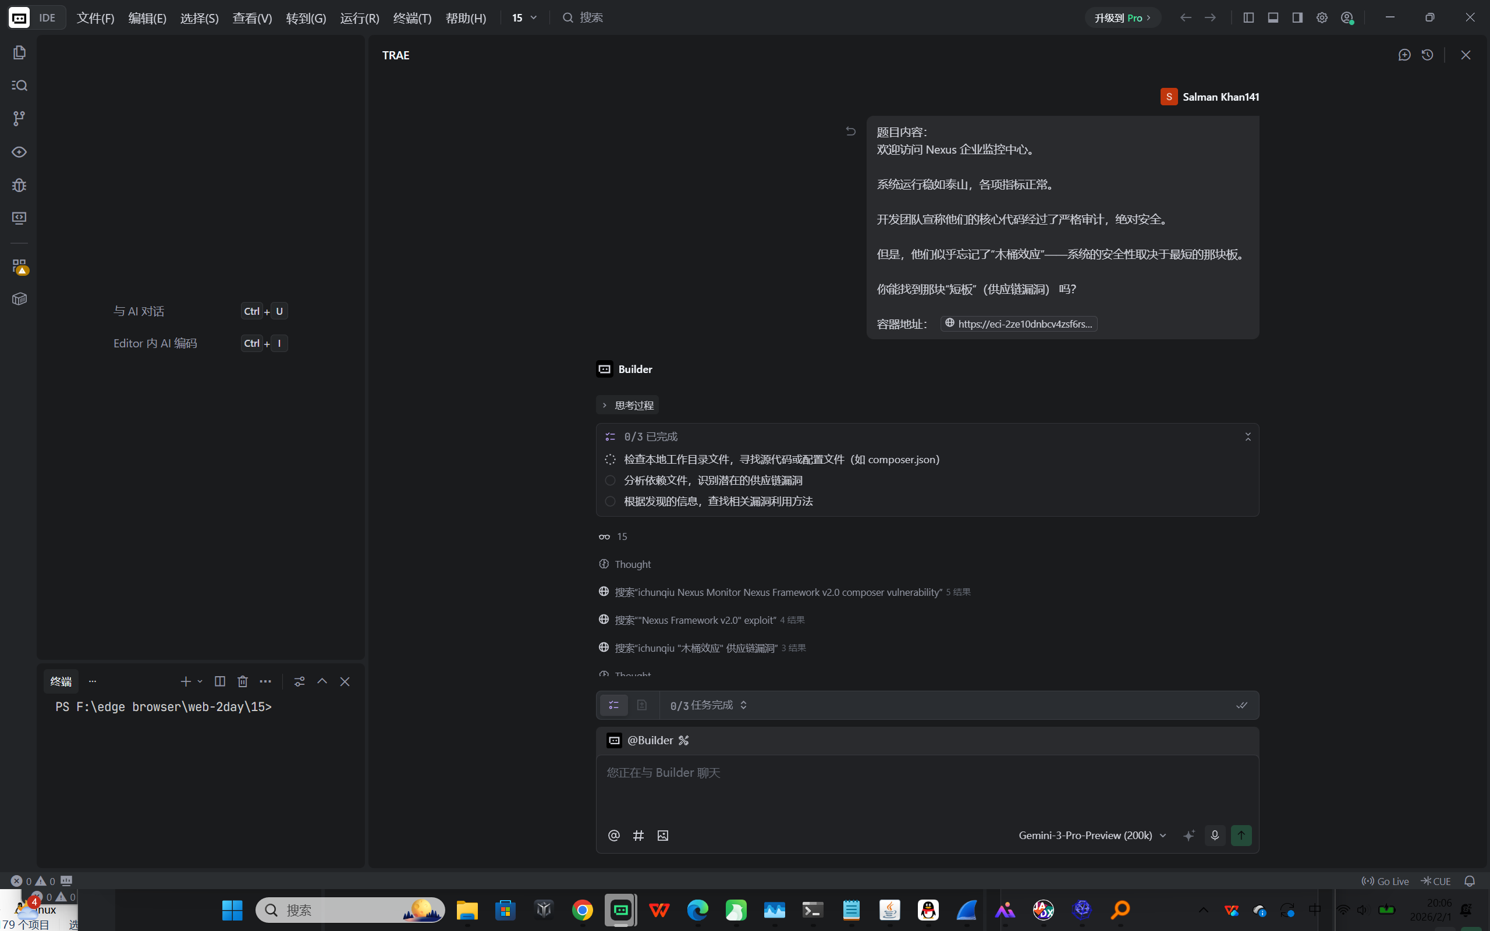Collapse the 0/3 已完成 task list
The image size is (1490, 931).
1248,436
